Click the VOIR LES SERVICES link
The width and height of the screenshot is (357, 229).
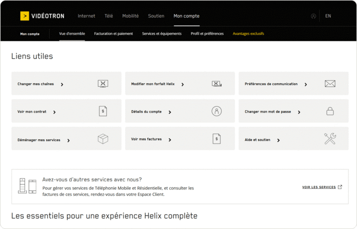(x=319, y=187)
